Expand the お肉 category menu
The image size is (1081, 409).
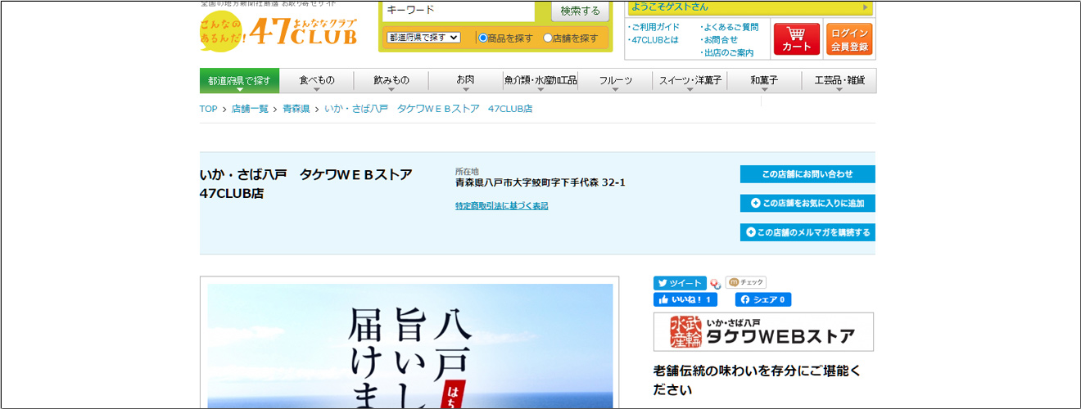465,80
